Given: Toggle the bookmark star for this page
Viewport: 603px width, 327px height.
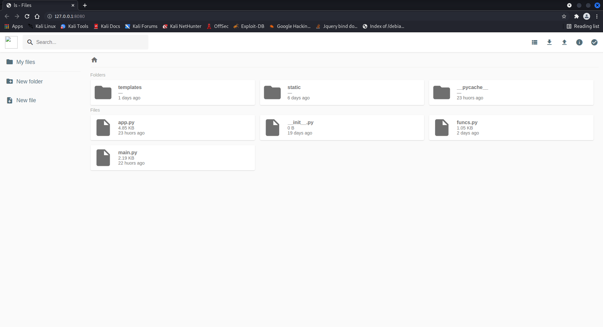Looking at the screenshot, I should point(564,16).
